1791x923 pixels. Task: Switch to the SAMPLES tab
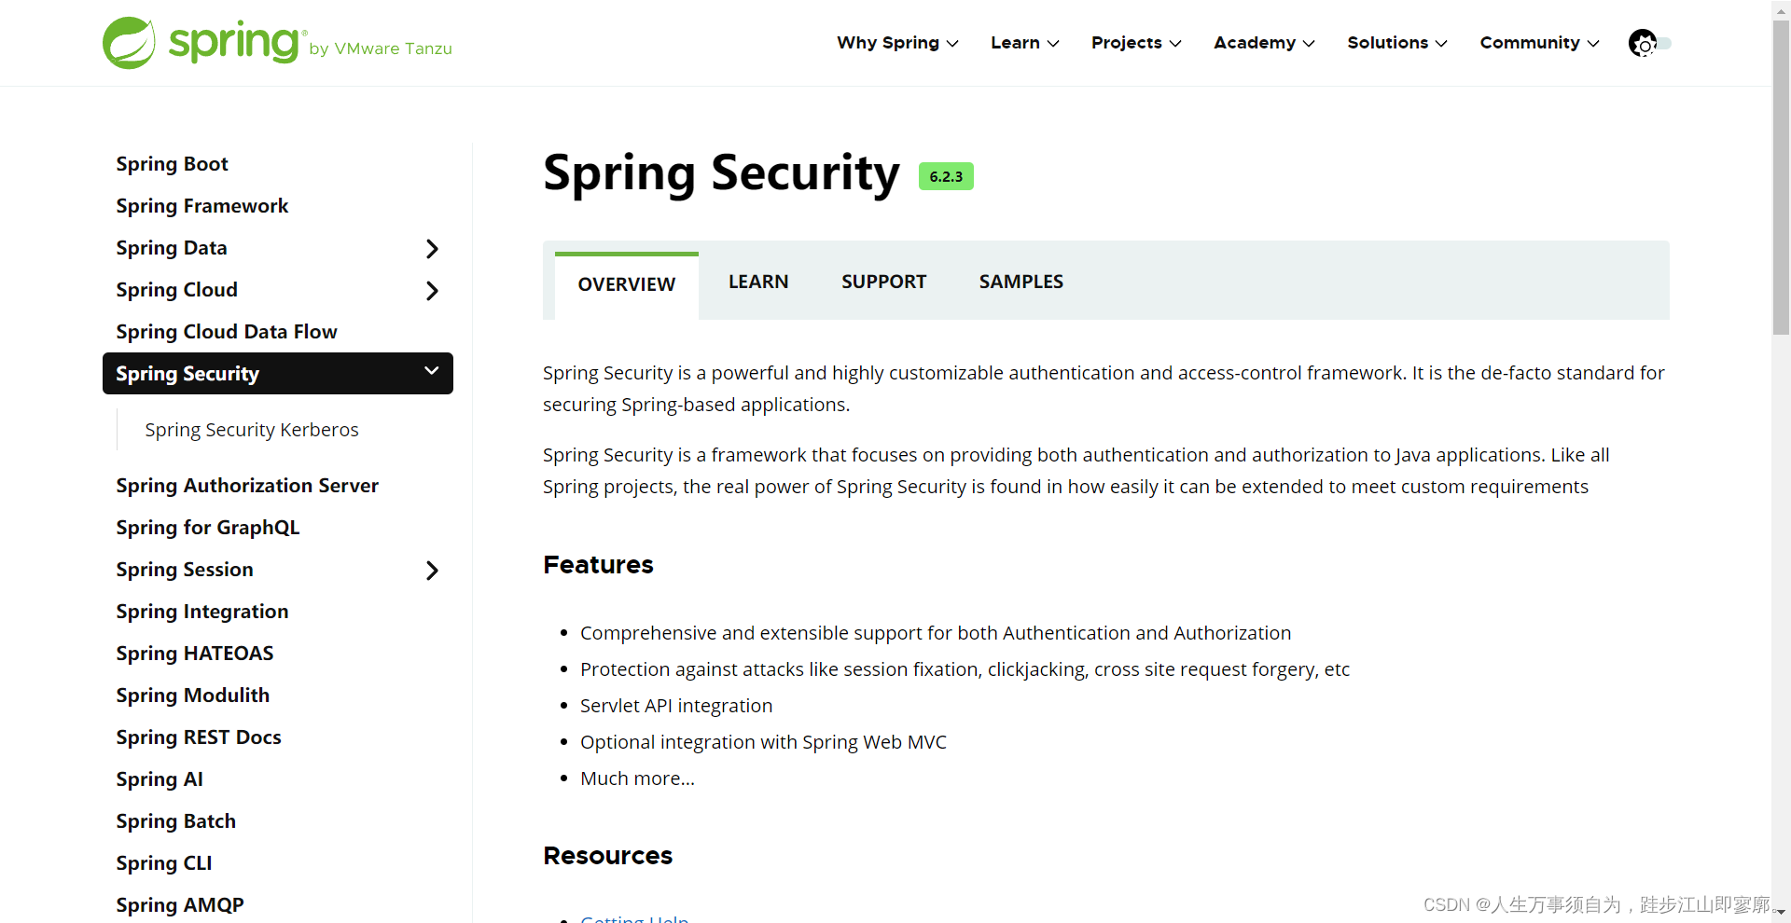1020,281
